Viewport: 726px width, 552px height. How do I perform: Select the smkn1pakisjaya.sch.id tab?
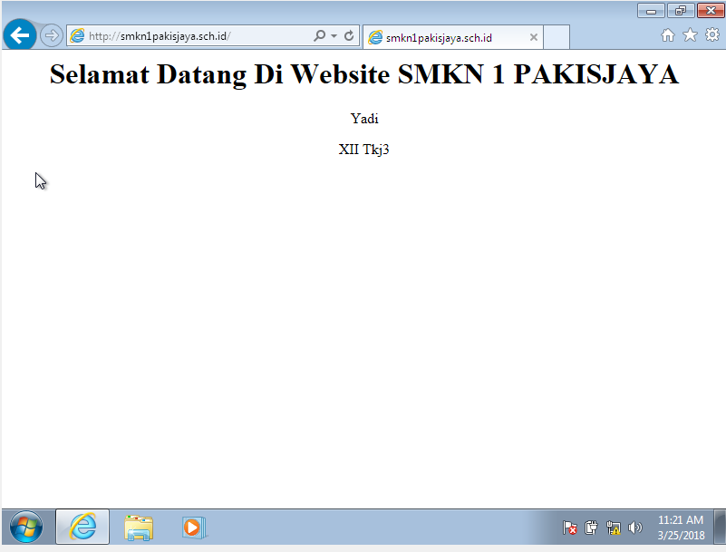(x=452, y=37)
